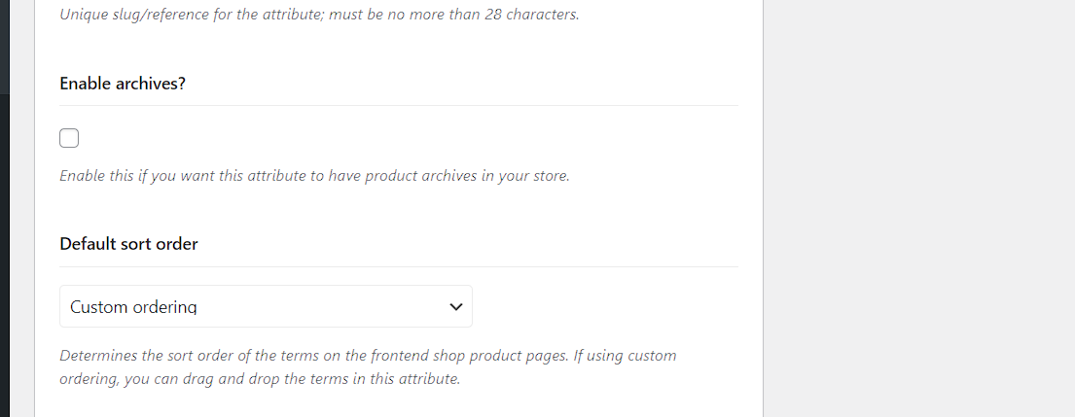This screenshot has height=417, width=1075.
Task: Click the empty gray area right of the form
Action: [919, 214]
